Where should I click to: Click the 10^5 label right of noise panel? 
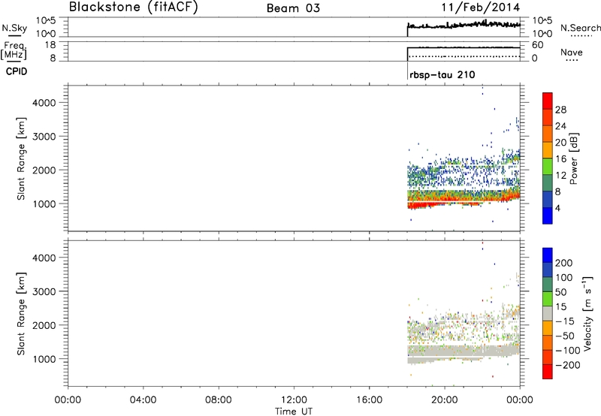(543, 20)
